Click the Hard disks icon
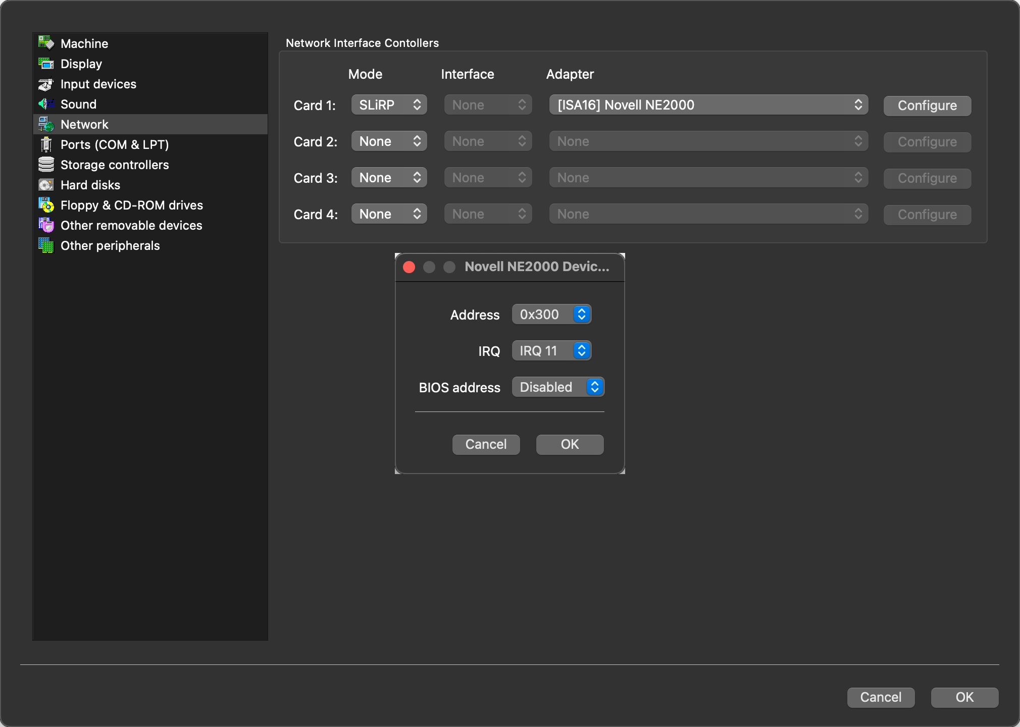1020x727 pixels. point(46,185)
